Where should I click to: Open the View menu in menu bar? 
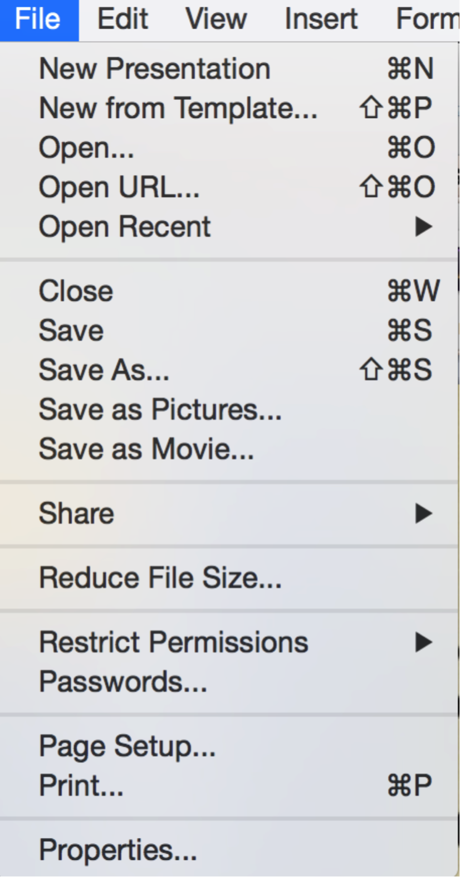pyautogui.click(x=216, y=19)
